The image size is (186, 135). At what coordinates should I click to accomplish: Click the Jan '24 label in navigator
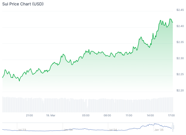coord(68,130)
